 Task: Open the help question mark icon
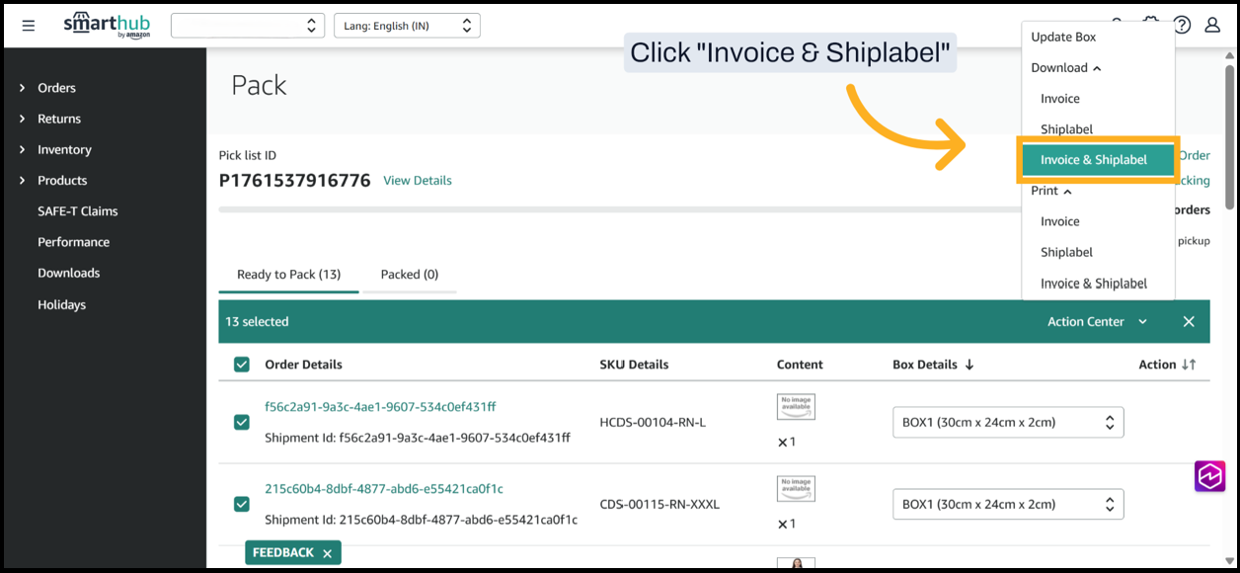[x=1182, y=26]
